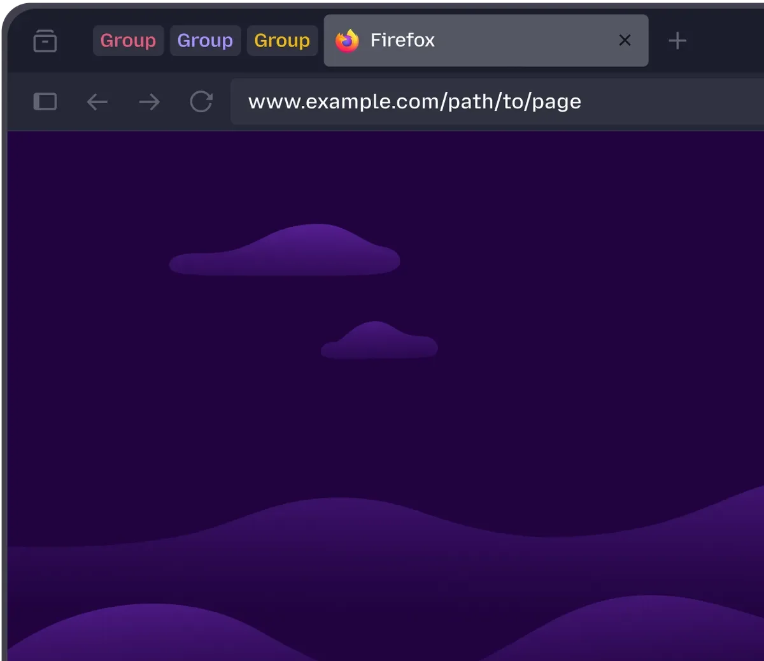Select the yellow Group tab

click(282, 40)
